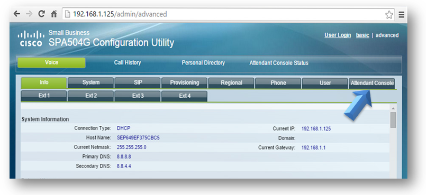Open the Attendant Console Status tab
This screenshot has width=426, height=195.
click(x=279, y=63)
